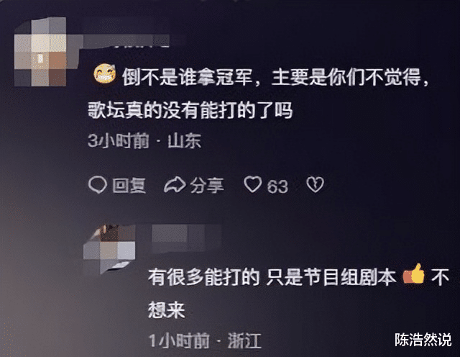The width and height of the screenshot is (460, 357).
Task: Click the 3小时前 · 山东 timestamp
Action: (144, 141)
